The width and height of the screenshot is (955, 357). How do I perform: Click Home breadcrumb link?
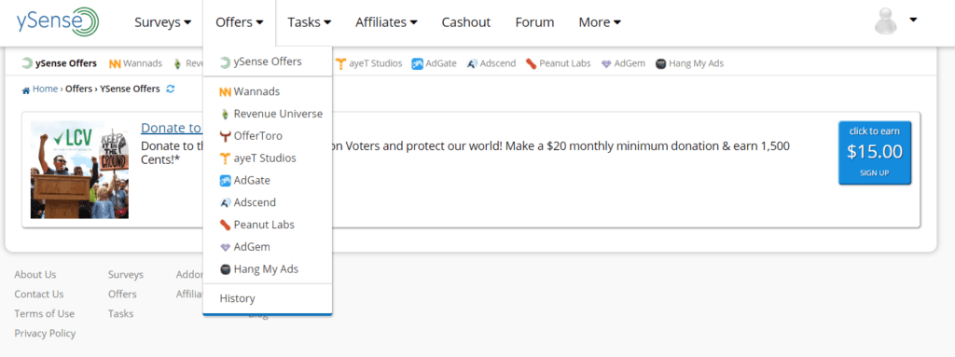45,89
